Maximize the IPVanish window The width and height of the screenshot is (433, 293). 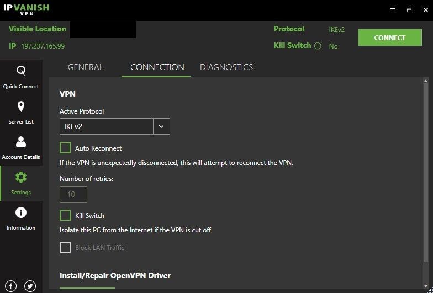coord(409,10)
